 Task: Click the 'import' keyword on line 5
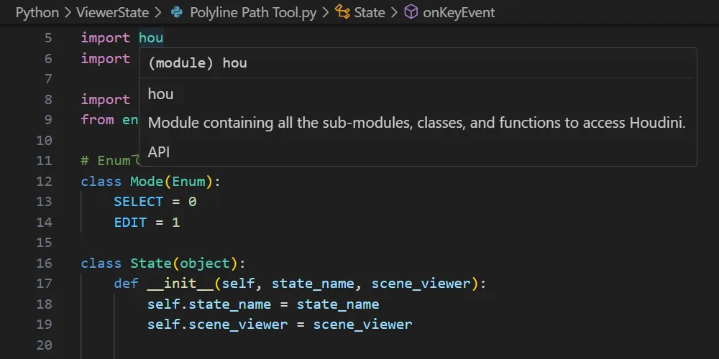click(x=106, y=38)
